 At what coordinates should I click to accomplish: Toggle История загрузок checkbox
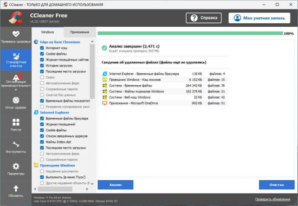[x=42, y=65]
